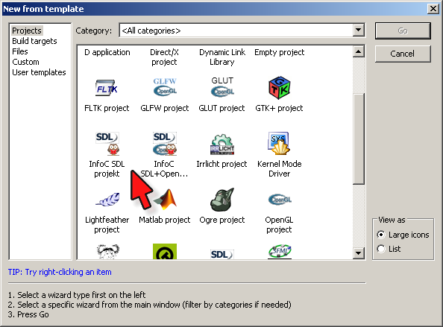The image size is (443, 327).
Task: Pick the Matlab project icon
Action: (166, 199)
